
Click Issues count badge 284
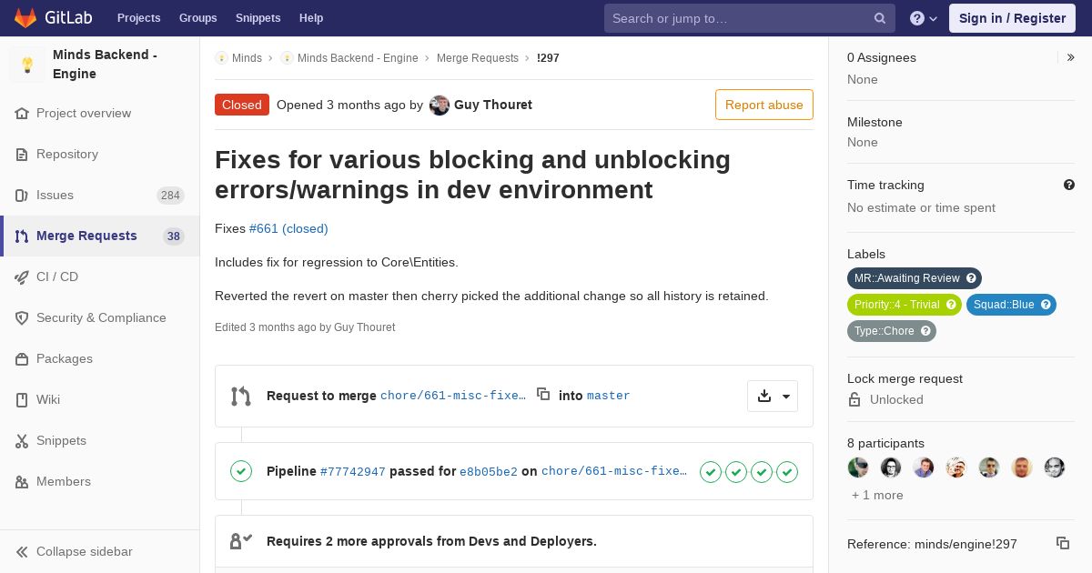coord(170,196)
